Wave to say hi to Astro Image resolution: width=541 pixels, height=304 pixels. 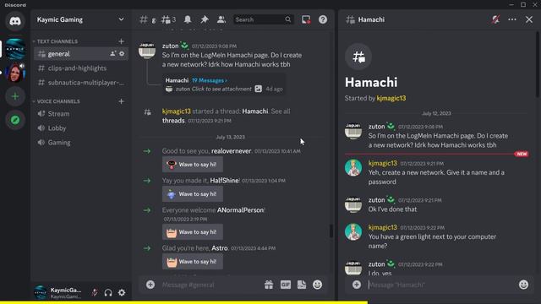pos(193,262)
